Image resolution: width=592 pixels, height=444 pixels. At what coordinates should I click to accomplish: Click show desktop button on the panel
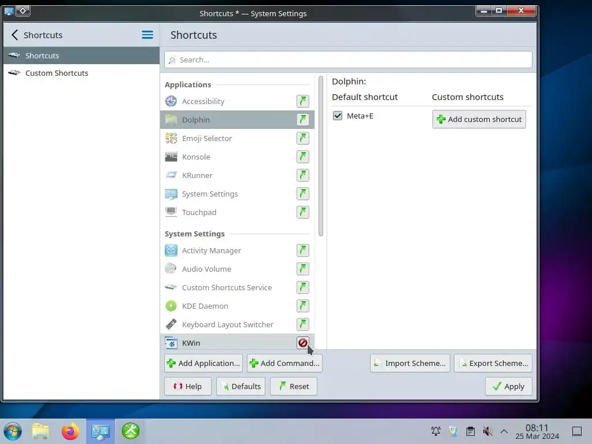577,431
